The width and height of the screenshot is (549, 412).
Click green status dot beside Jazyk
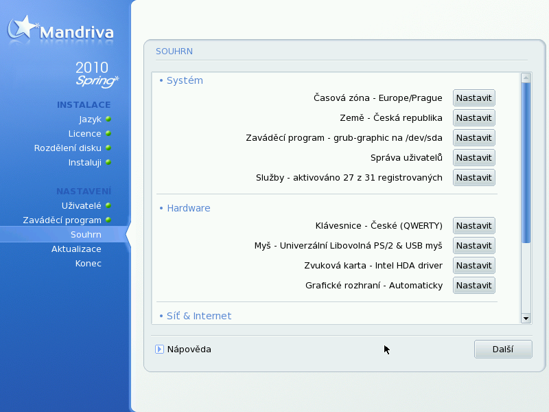click(108, 119)
